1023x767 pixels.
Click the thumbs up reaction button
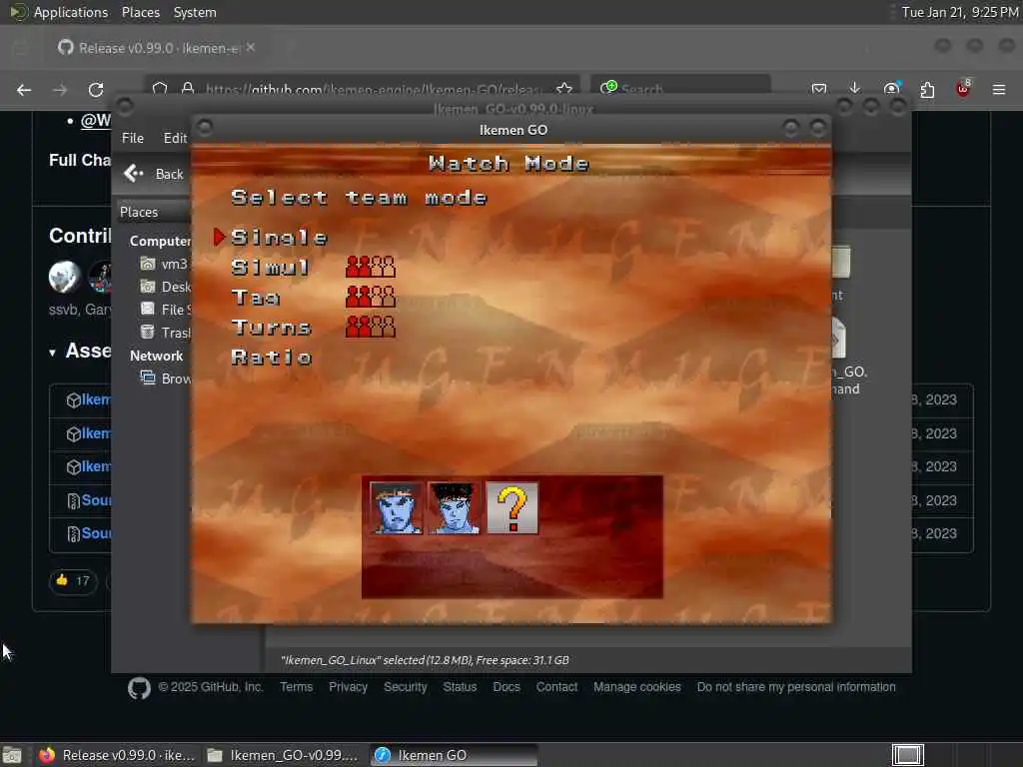click(73, 581)
